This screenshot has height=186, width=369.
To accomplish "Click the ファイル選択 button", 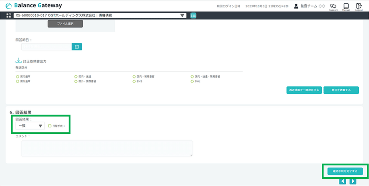I will tap(65, 24).
